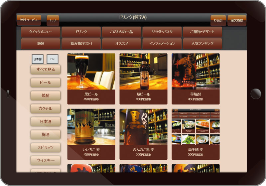View 注文履歴 order history
This screenshot has height=186, width=266.
click(x=237, y=20)
